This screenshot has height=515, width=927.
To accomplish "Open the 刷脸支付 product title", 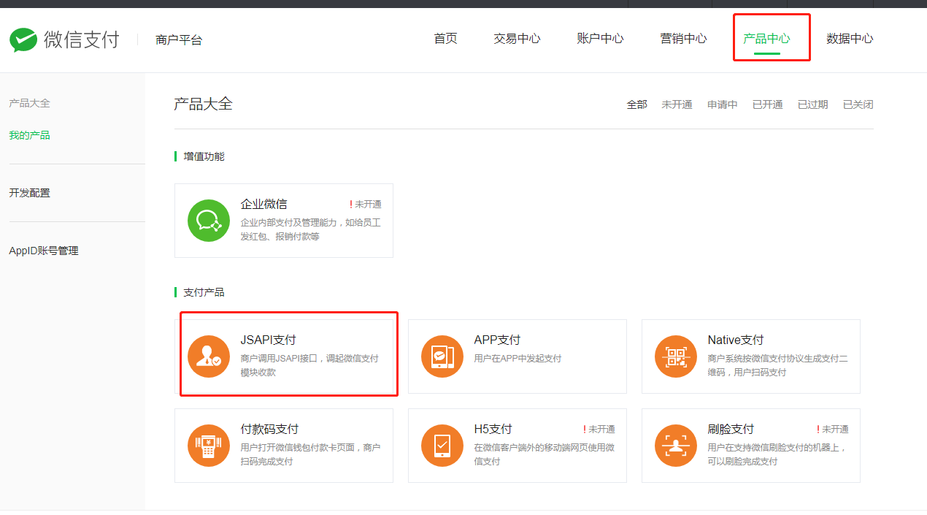I will click(x=731, y=429).
